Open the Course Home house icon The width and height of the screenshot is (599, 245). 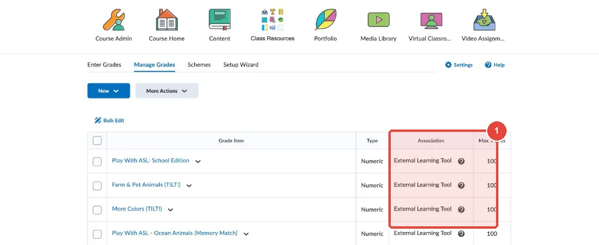(167, 20)
